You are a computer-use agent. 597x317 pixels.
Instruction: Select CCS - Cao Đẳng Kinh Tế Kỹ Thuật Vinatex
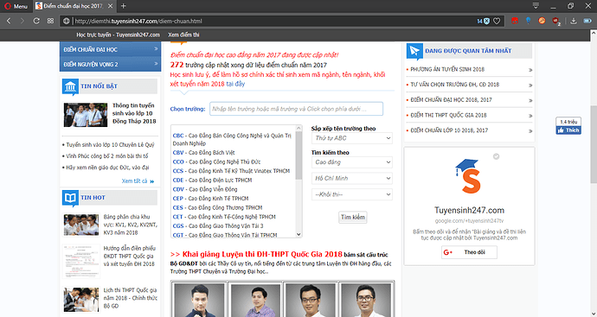tap(231, 171)
